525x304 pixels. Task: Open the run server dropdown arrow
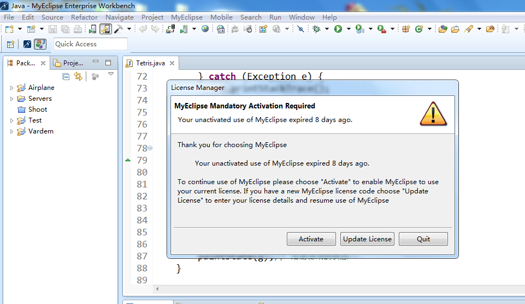coord(194,29)
